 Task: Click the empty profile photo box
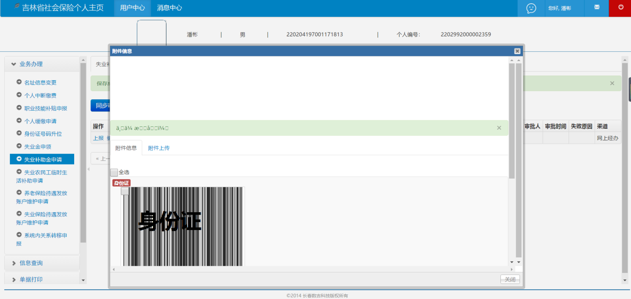click(152, 33)
